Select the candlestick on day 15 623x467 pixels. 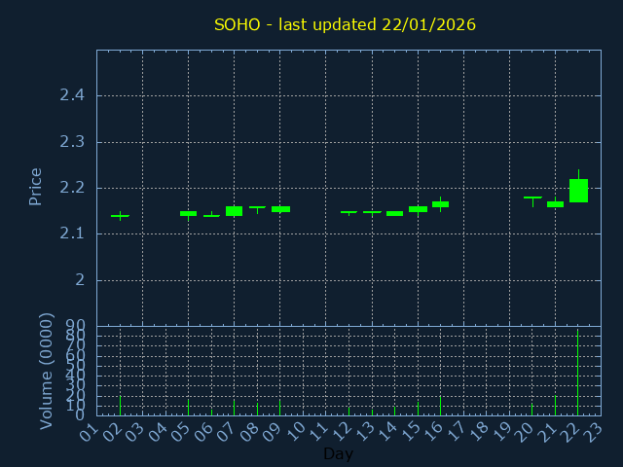pyautogui.click(x=418, y=209)
